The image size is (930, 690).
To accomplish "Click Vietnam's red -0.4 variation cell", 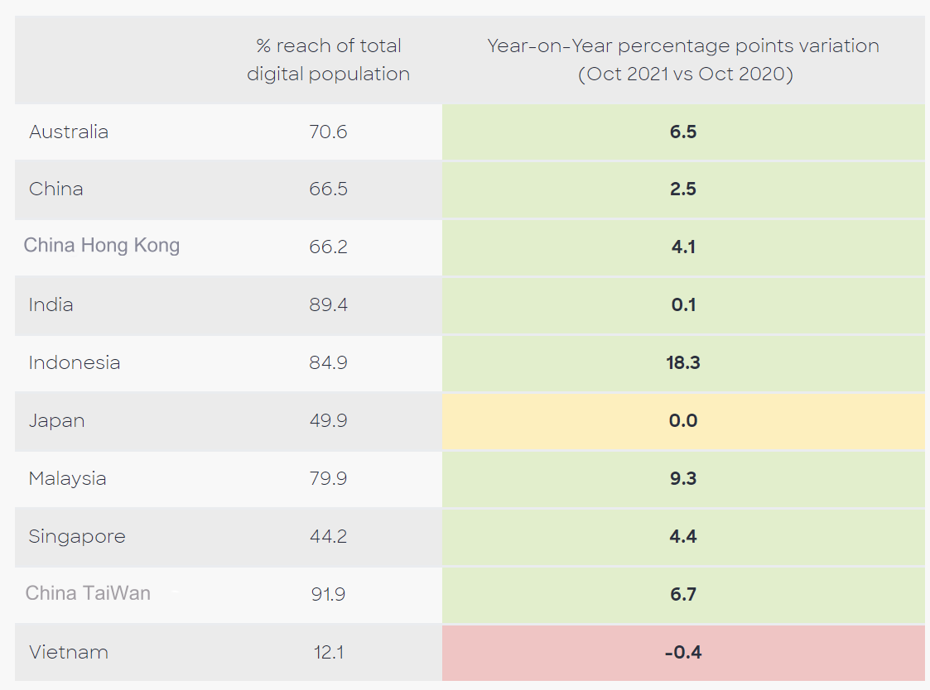I will pos(683,652).
